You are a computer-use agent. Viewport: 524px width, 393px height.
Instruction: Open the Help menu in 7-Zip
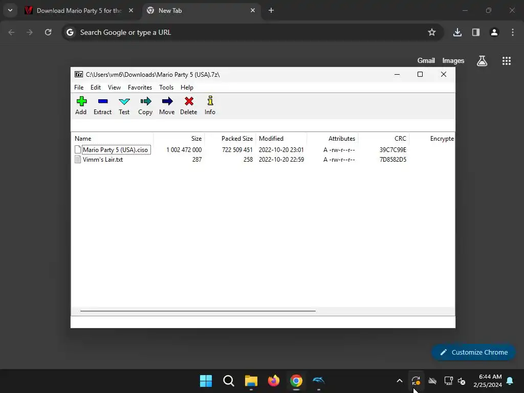(187, 87)
